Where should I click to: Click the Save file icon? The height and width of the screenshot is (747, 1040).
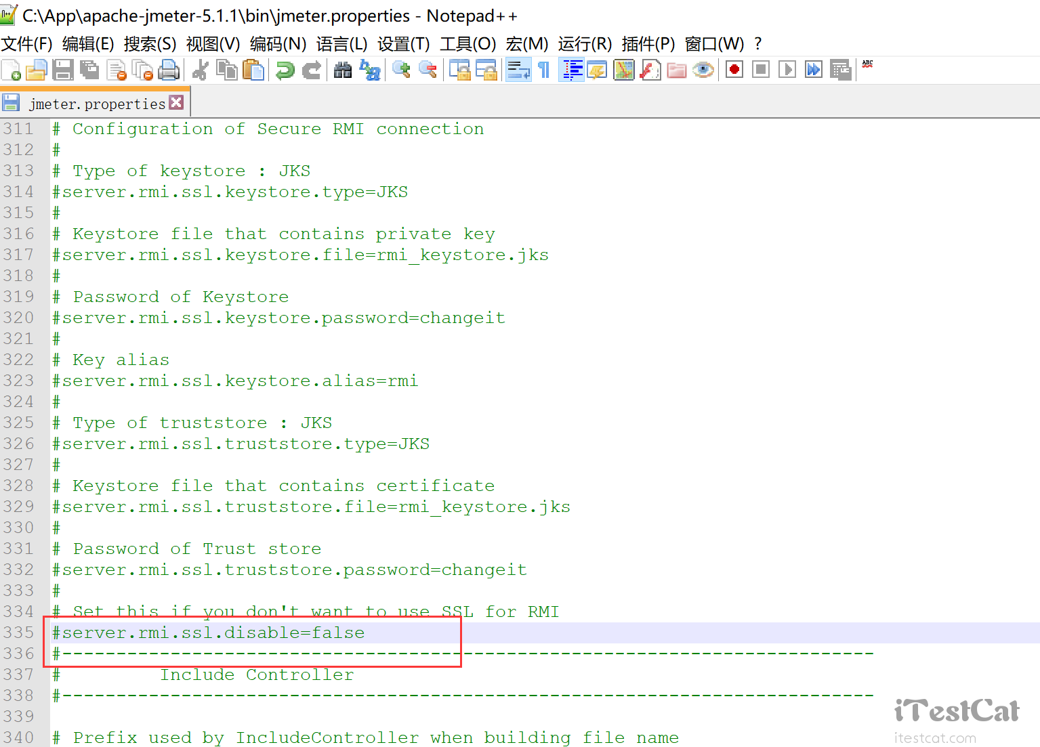coord(63,70)
